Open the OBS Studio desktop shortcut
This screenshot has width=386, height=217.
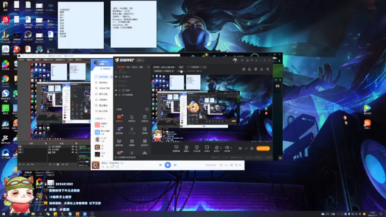click(x=28, y=35)
